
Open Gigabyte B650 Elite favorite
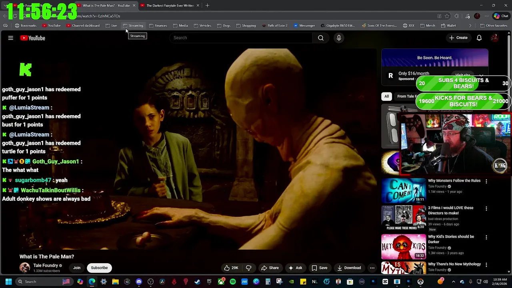tap(338, 26)
